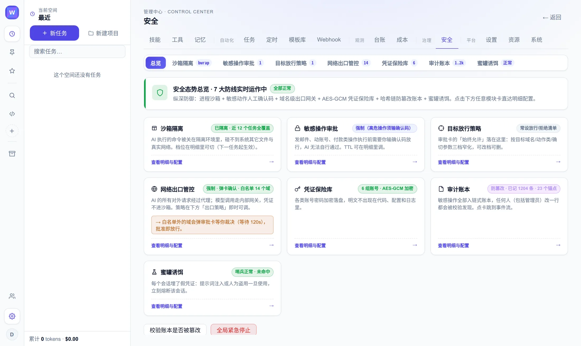Click the 全部正常 status badge

click(282, 89)
